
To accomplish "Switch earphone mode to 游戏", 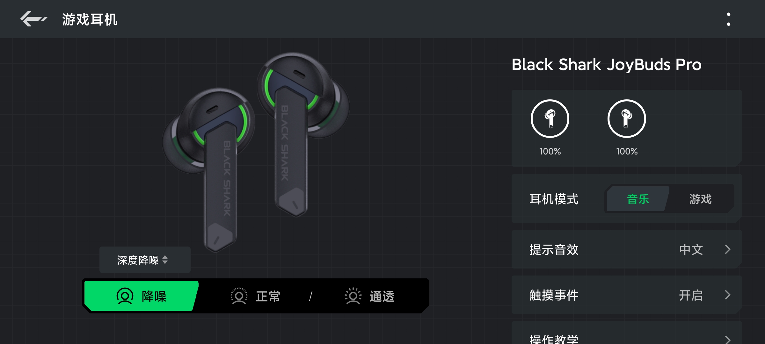I will coord(700,199).
